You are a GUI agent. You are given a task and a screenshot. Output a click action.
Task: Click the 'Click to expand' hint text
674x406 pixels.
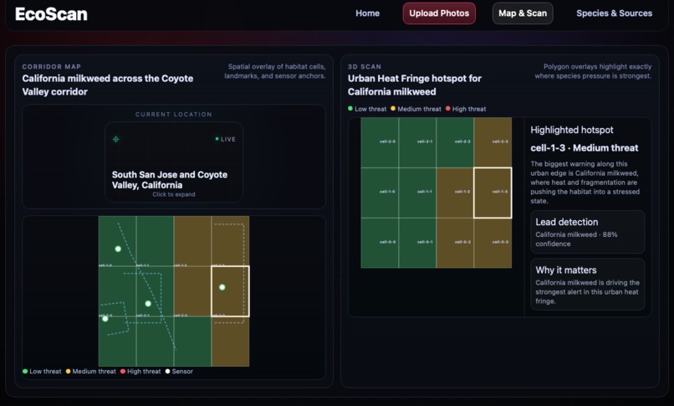[x=174, y=194]
